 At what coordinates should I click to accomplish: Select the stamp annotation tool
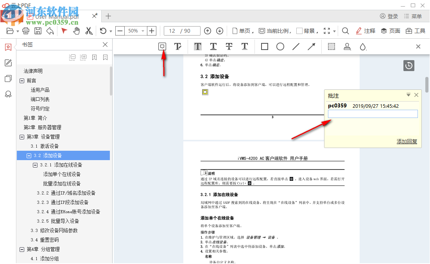click(347, 46)
